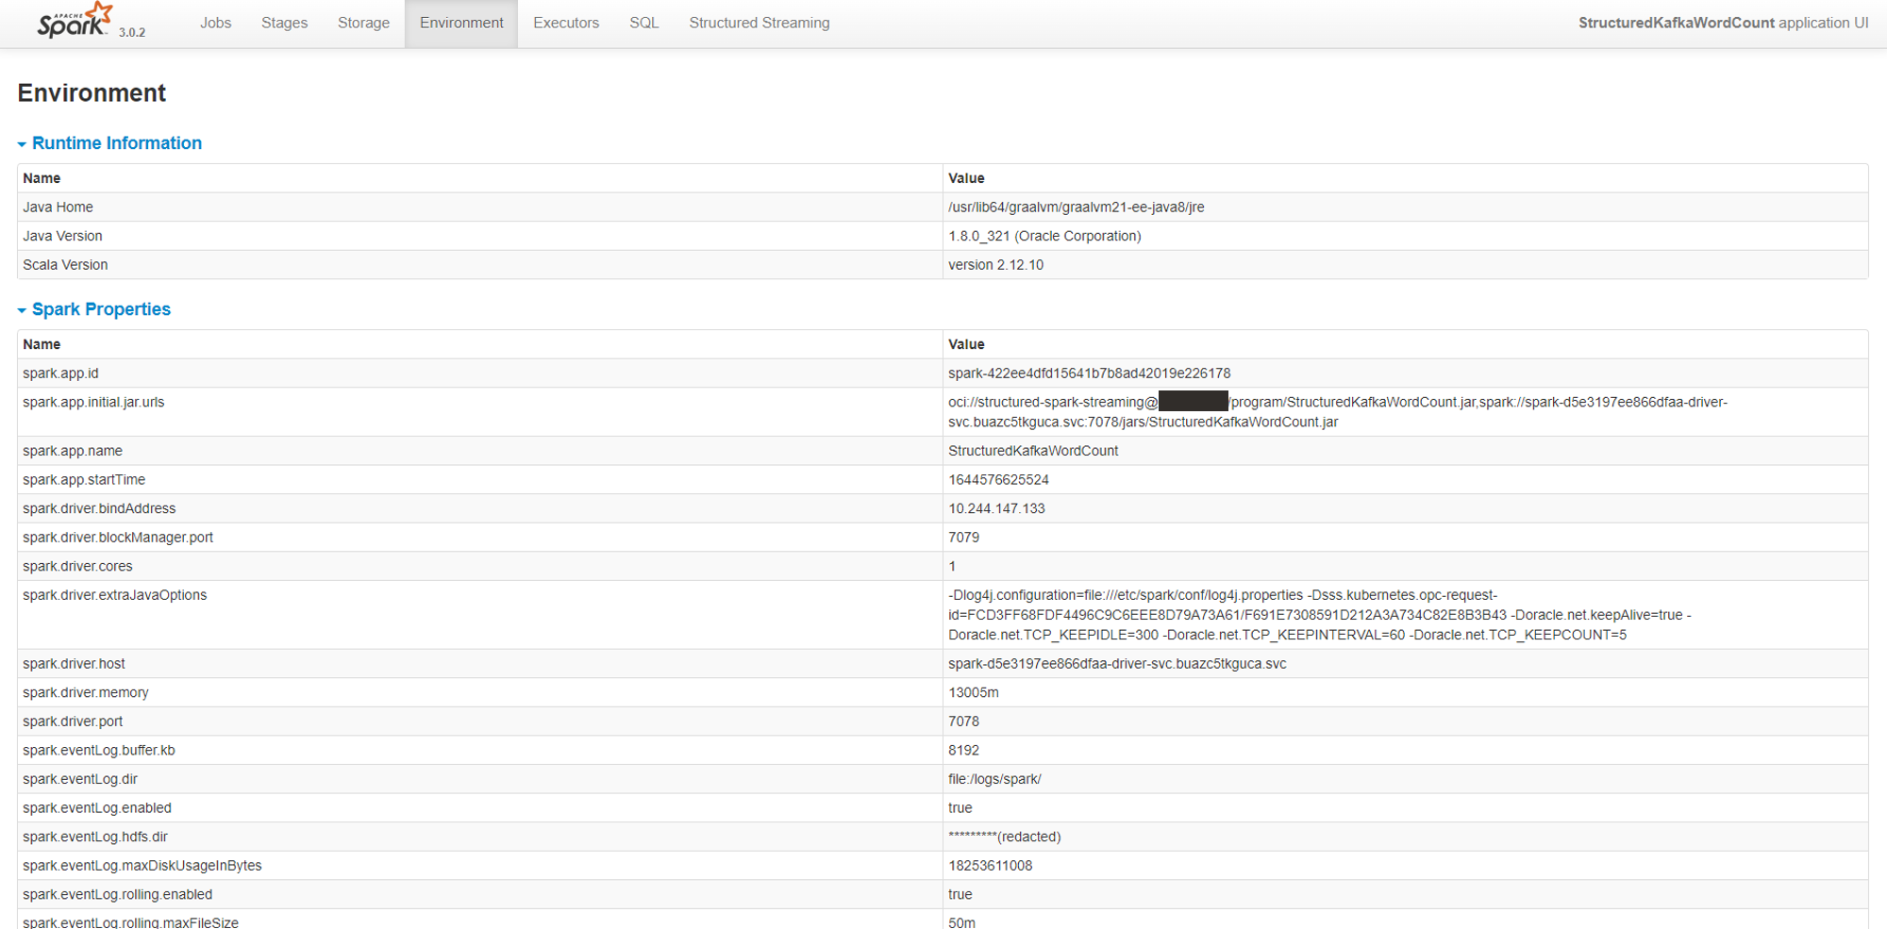Open the Jobs tab
The height and width of the screenshot is (929, 1887).
point(215,23)
